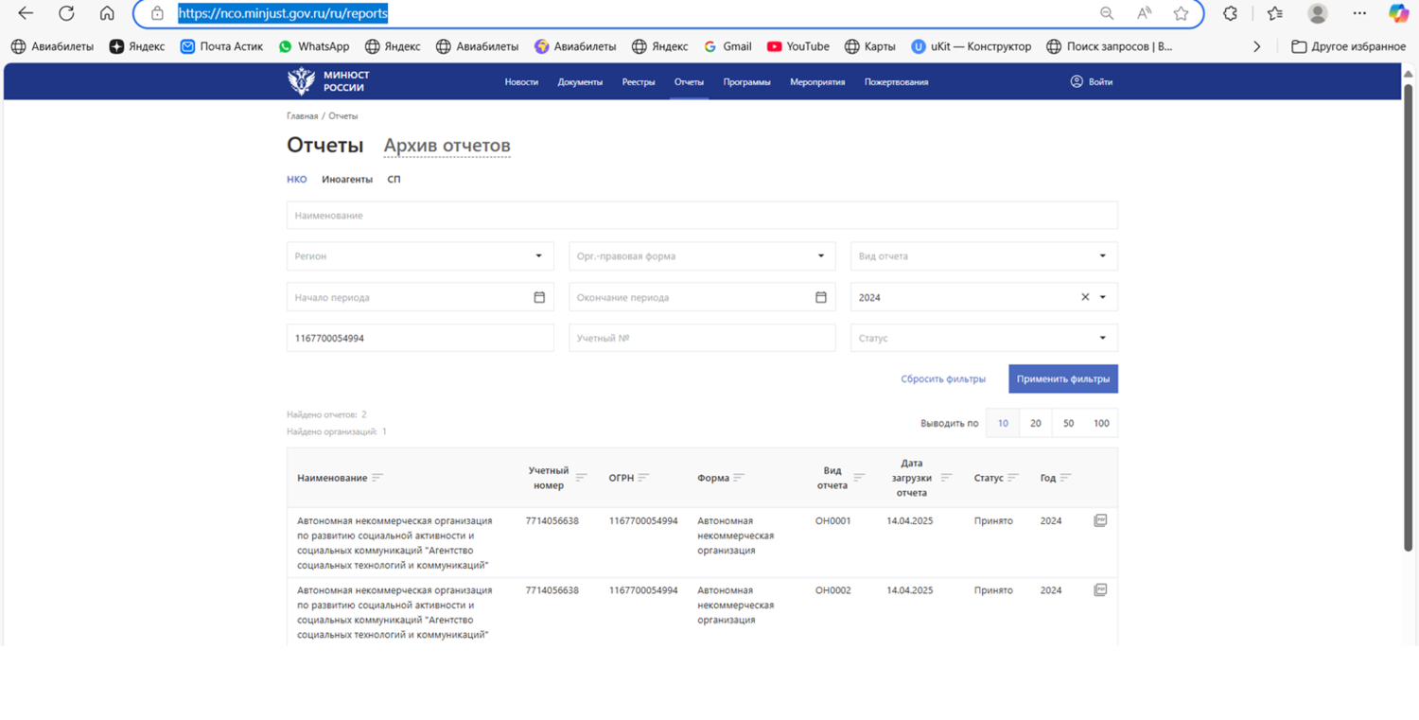Viewport: 1419px width, 720px height.
Task: Sort table by Наименование column
Action: tap(377, 478)
